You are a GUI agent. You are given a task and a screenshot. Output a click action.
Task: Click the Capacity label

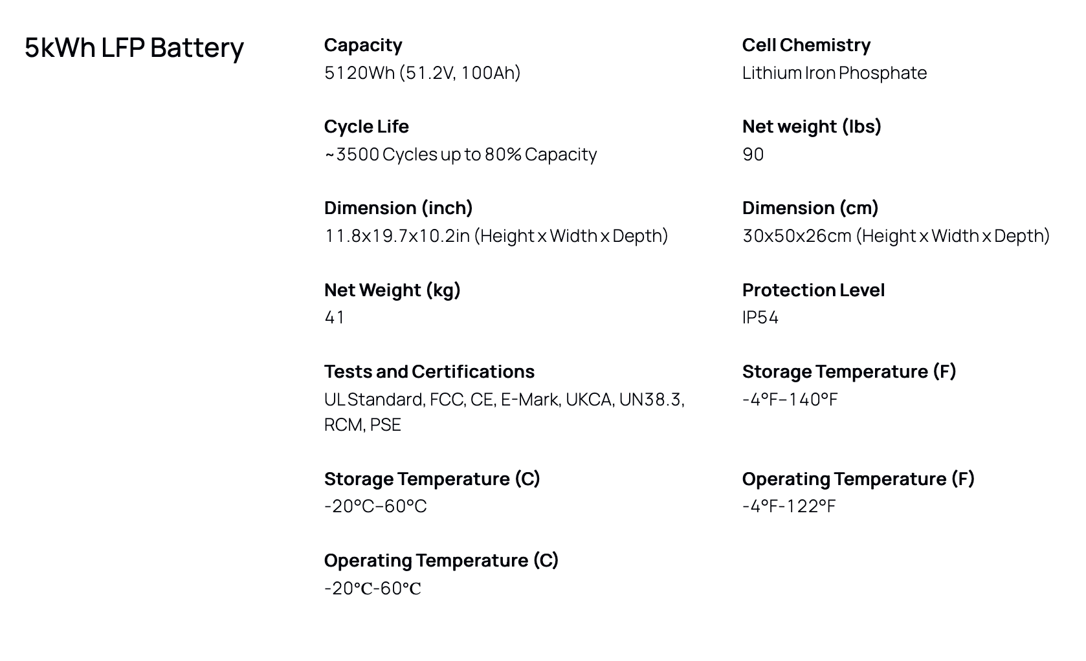(363, 45)
